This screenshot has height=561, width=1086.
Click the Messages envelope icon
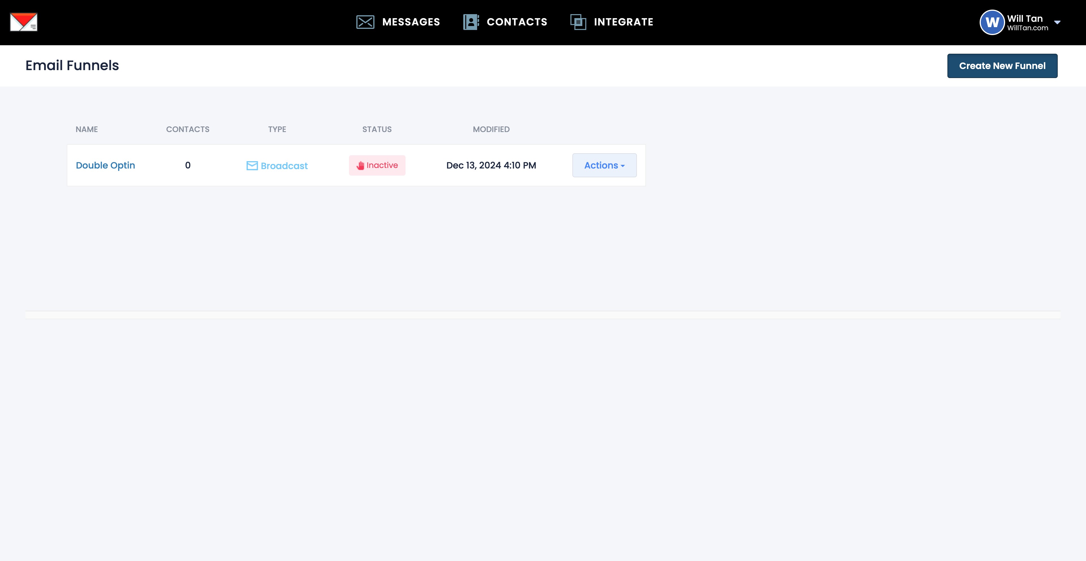click(365, 22)
